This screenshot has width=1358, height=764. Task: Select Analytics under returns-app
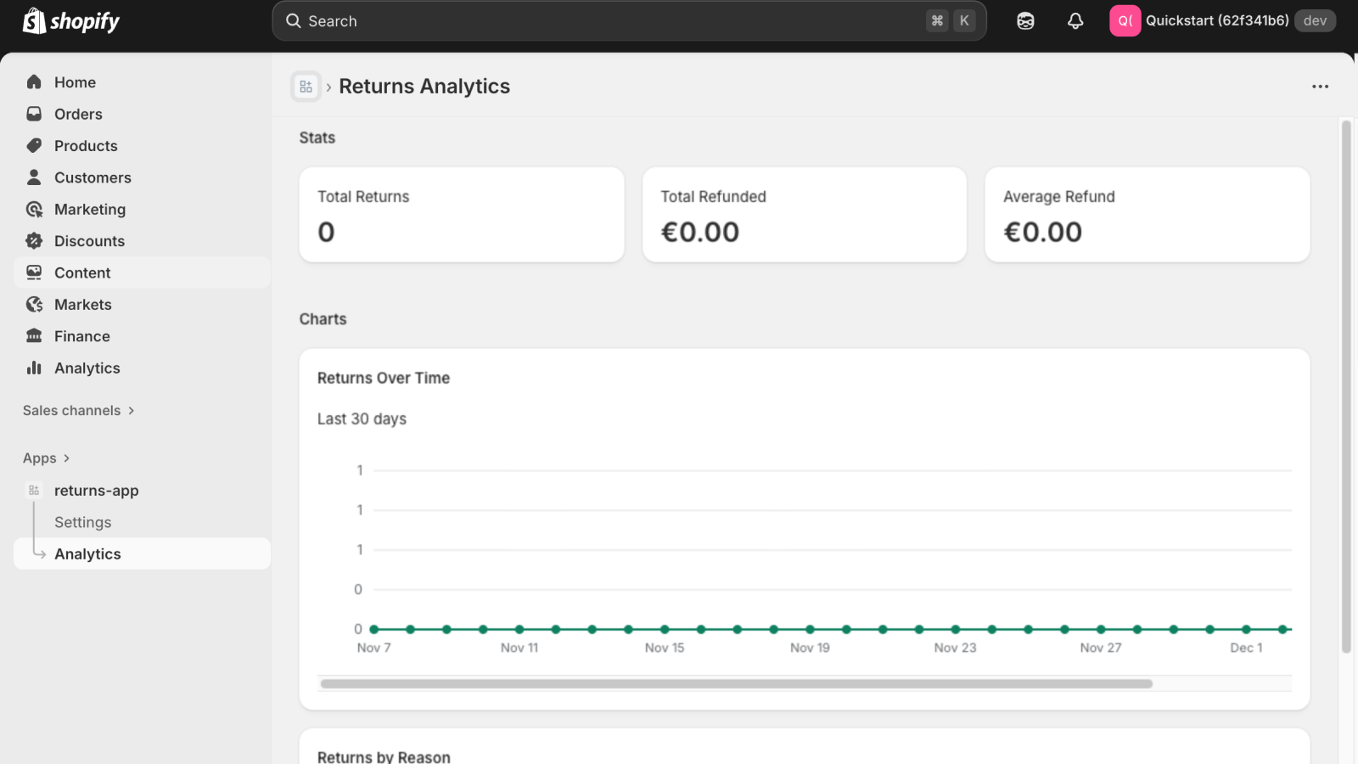87,553
